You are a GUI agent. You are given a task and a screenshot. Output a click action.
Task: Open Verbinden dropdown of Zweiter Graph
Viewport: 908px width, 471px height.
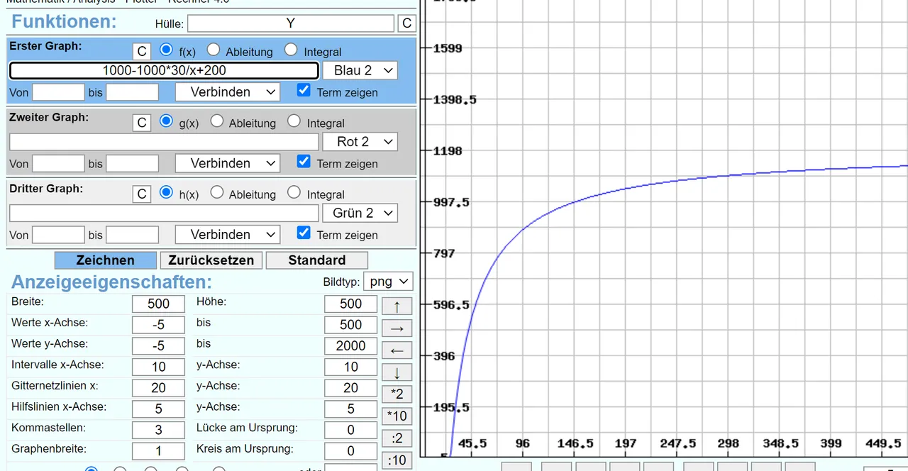tap(228, 163)
